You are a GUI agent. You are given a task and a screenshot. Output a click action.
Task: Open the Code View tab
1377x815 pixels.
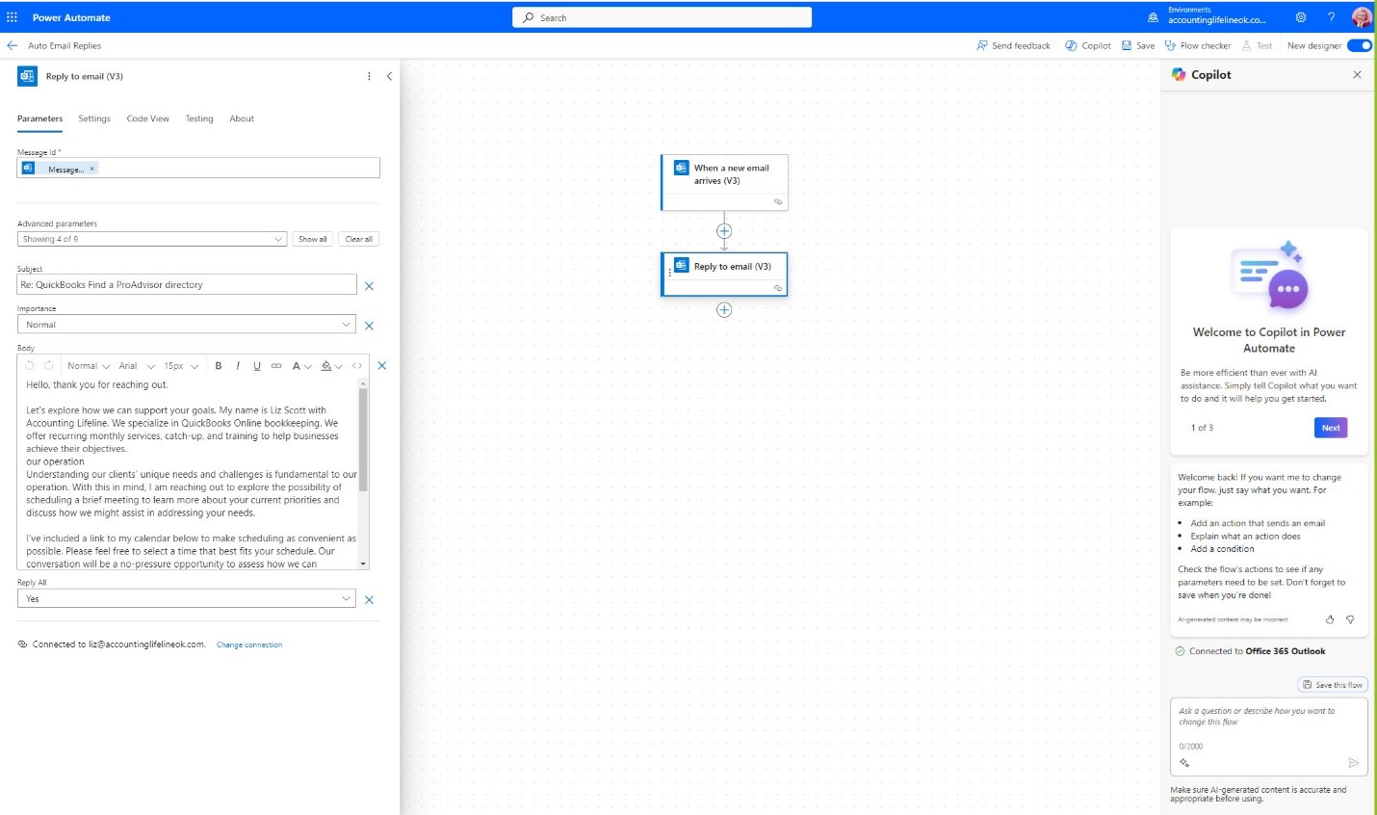click(x=147, y=118)
